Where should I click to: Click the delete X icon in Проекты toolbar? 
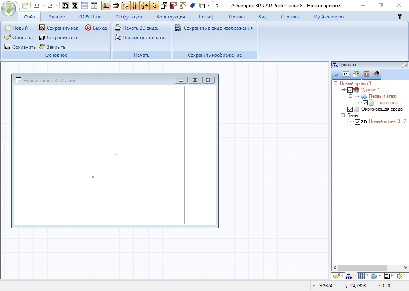367,74
